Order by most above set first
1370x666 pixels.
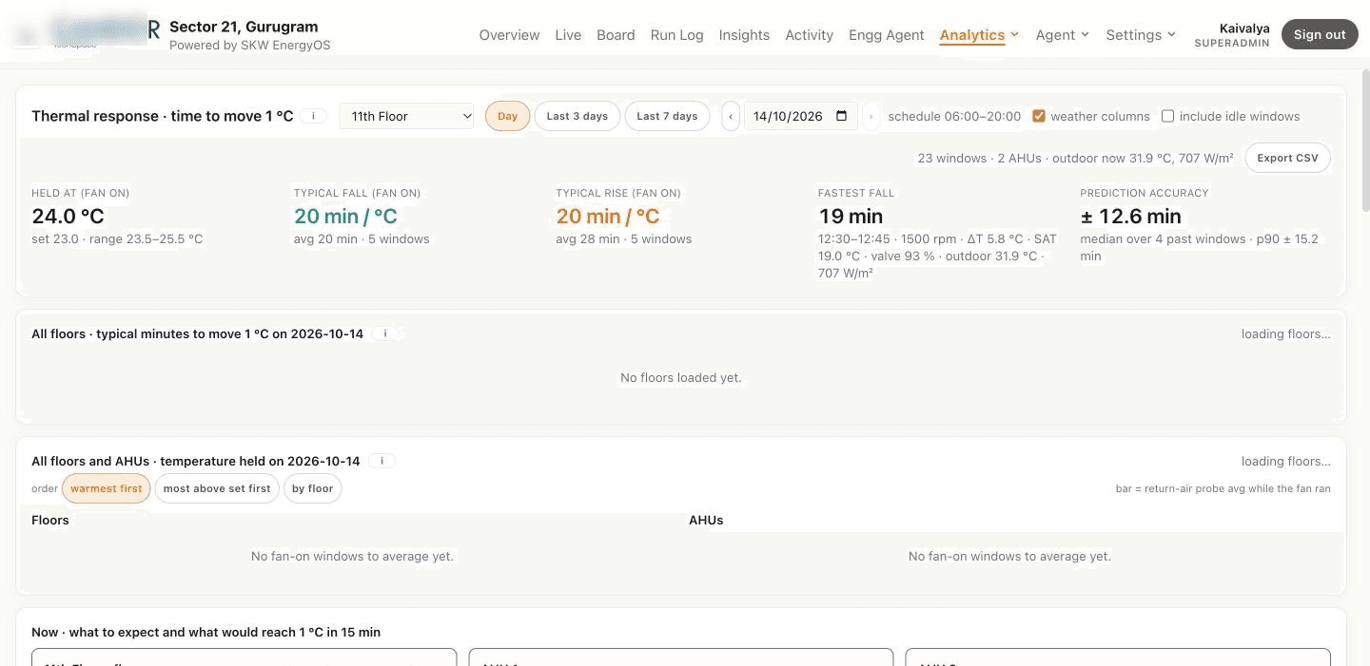click(217, 488)
